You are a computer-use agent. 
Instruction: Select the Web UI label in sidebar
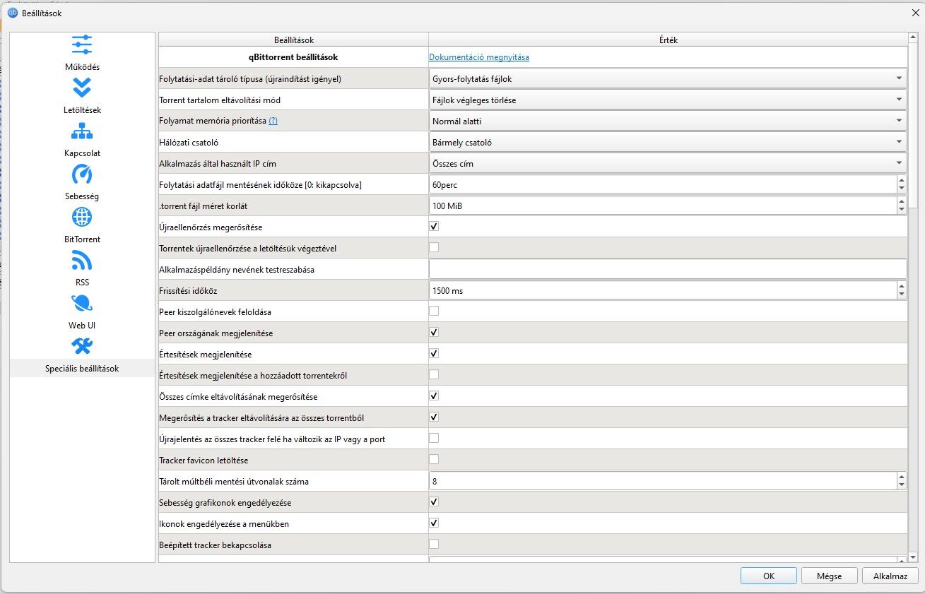tap(82, 326)
